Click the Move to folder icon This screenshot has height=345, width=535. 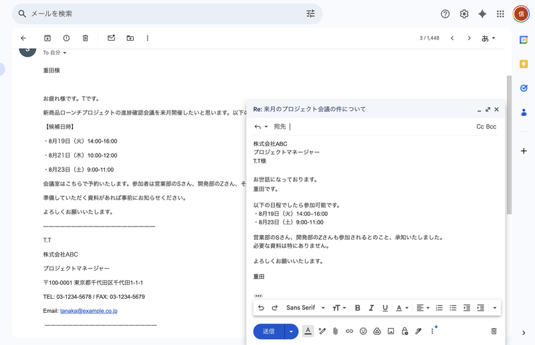pyautogui.click(x=130, y=38)
